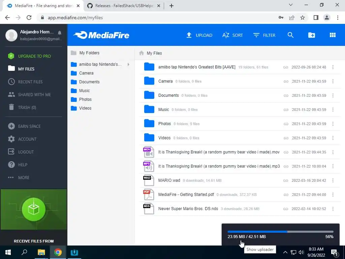Click the address bar URL

coord(75,18)
